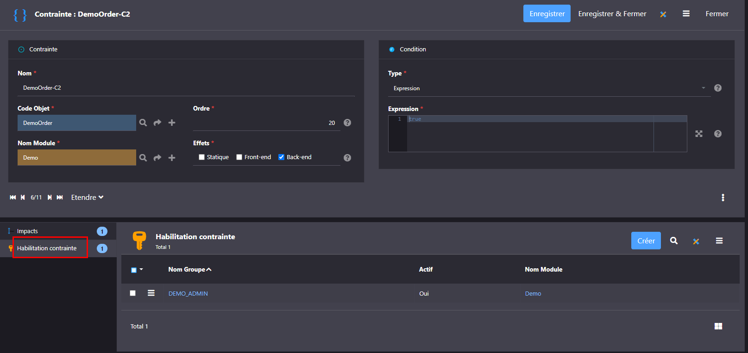Search in Habilitation contrainte list

coord(674,241)
